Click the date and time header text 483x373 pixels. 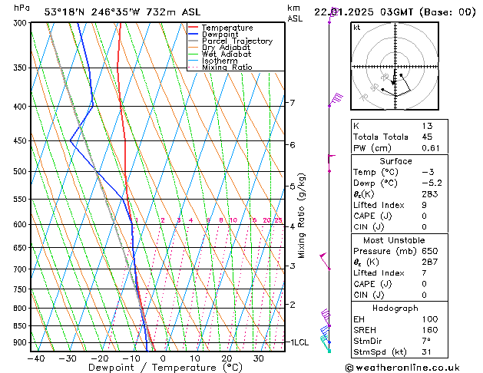(x=395, y=12)
